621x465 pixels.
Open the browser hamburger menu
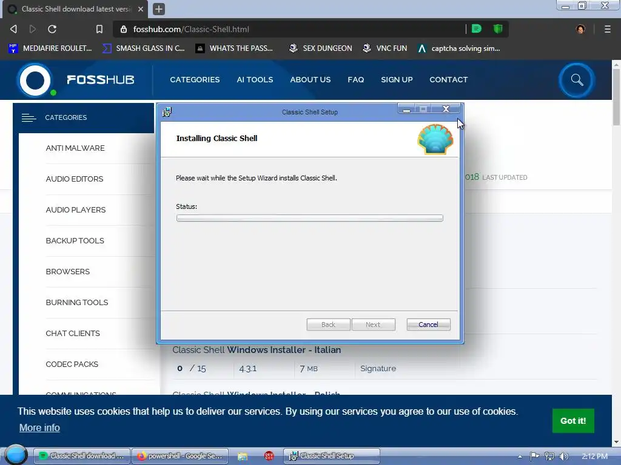point(607,29)
